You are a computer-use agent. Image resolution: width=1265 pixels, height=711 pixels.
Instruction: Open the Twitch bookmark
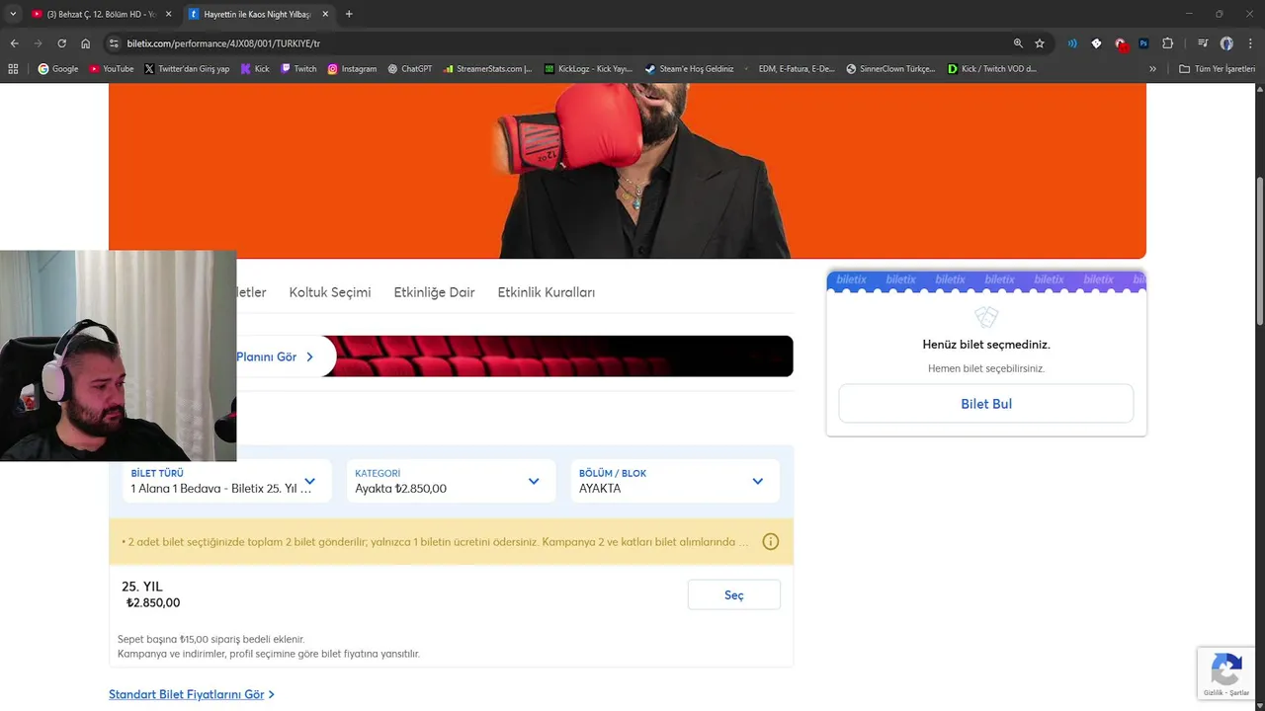298,69
